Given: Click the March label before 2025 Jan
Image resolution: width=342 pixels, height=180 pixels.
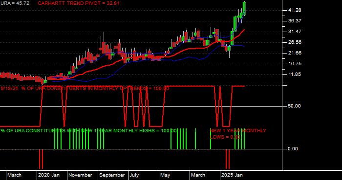Looking at the screenshot, I should [198, 175].
